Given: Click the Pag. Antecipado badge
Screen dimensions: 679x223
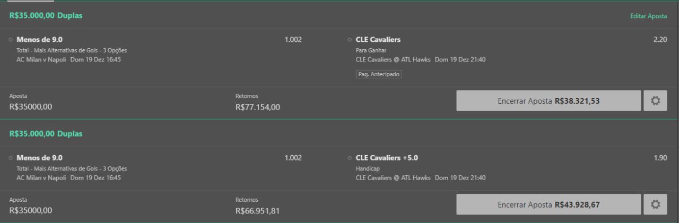Looking at the screenshot, I should click(x=379, y=74).
